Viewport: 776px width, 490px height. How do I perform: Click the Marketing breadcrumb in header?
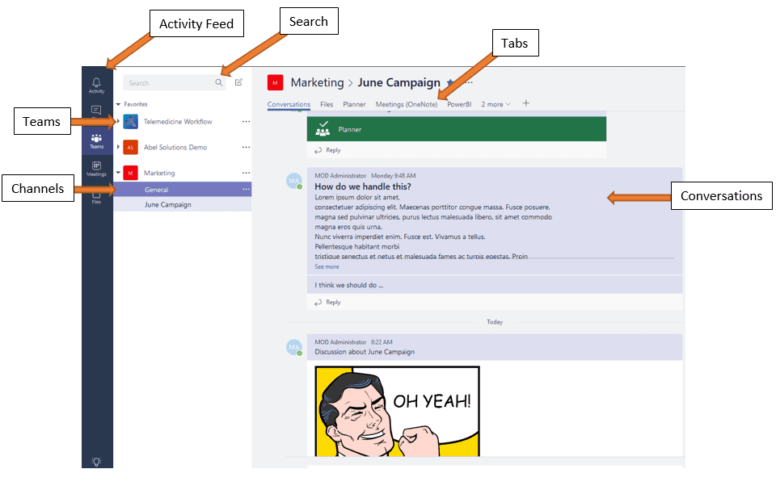coord(317,82)
